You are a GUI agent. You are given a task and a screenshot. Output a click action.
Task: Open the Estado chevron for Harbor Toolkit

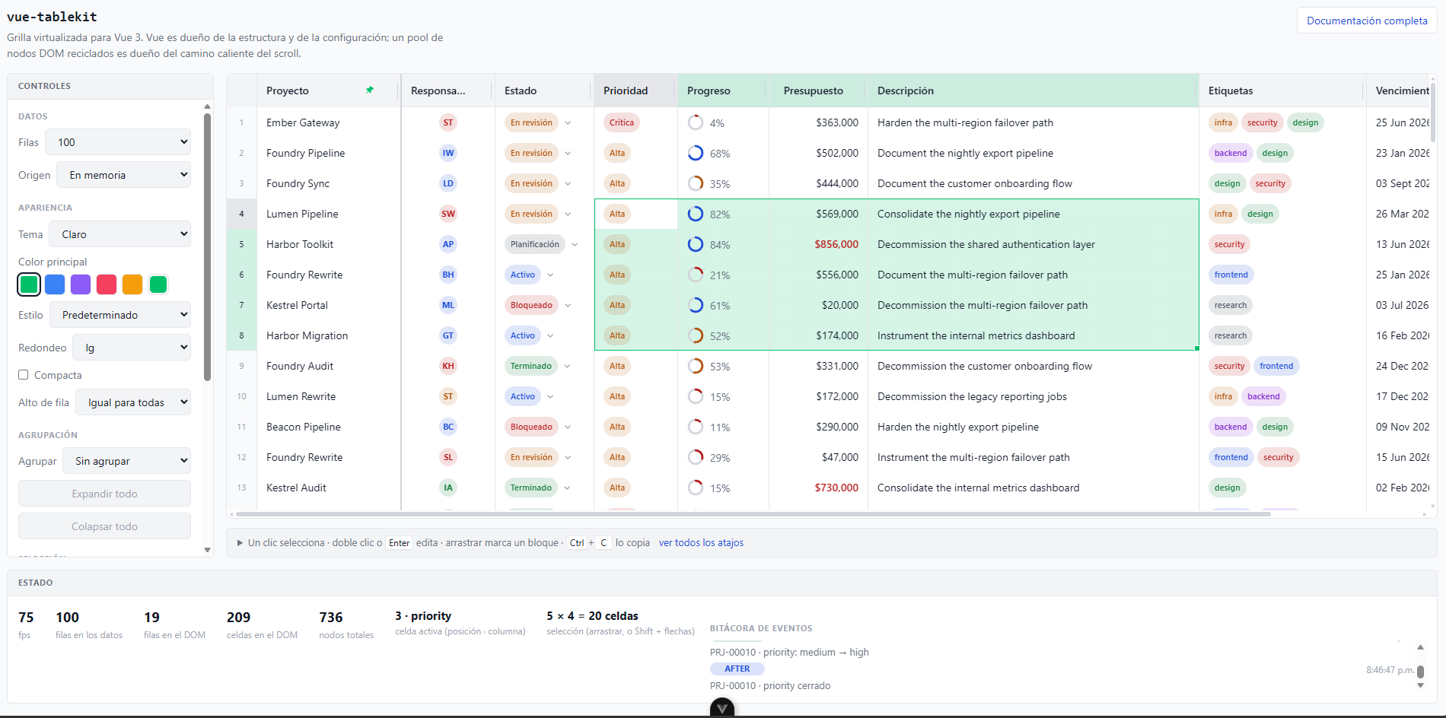[575, 244]
